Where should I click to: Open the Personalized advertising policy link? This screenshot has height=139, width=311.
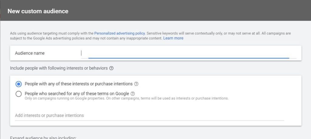click(x=120, y=33)
